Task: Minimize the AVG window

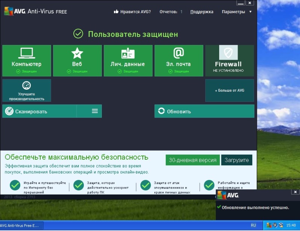Action: click(x=241, y=3)
